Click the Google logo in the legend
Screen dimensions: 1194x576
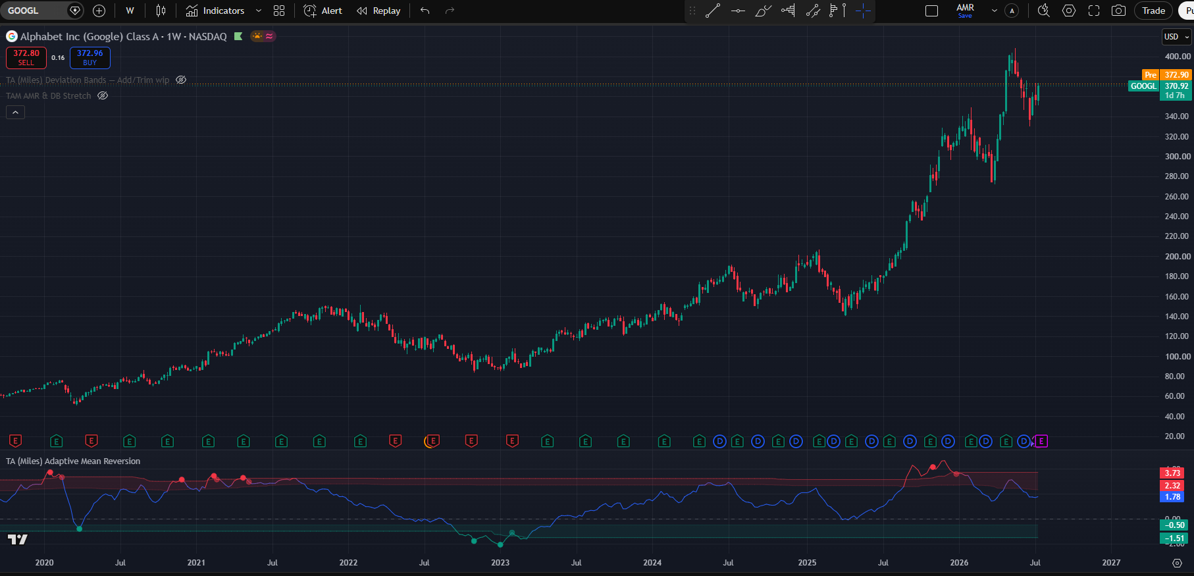point(12,36)
